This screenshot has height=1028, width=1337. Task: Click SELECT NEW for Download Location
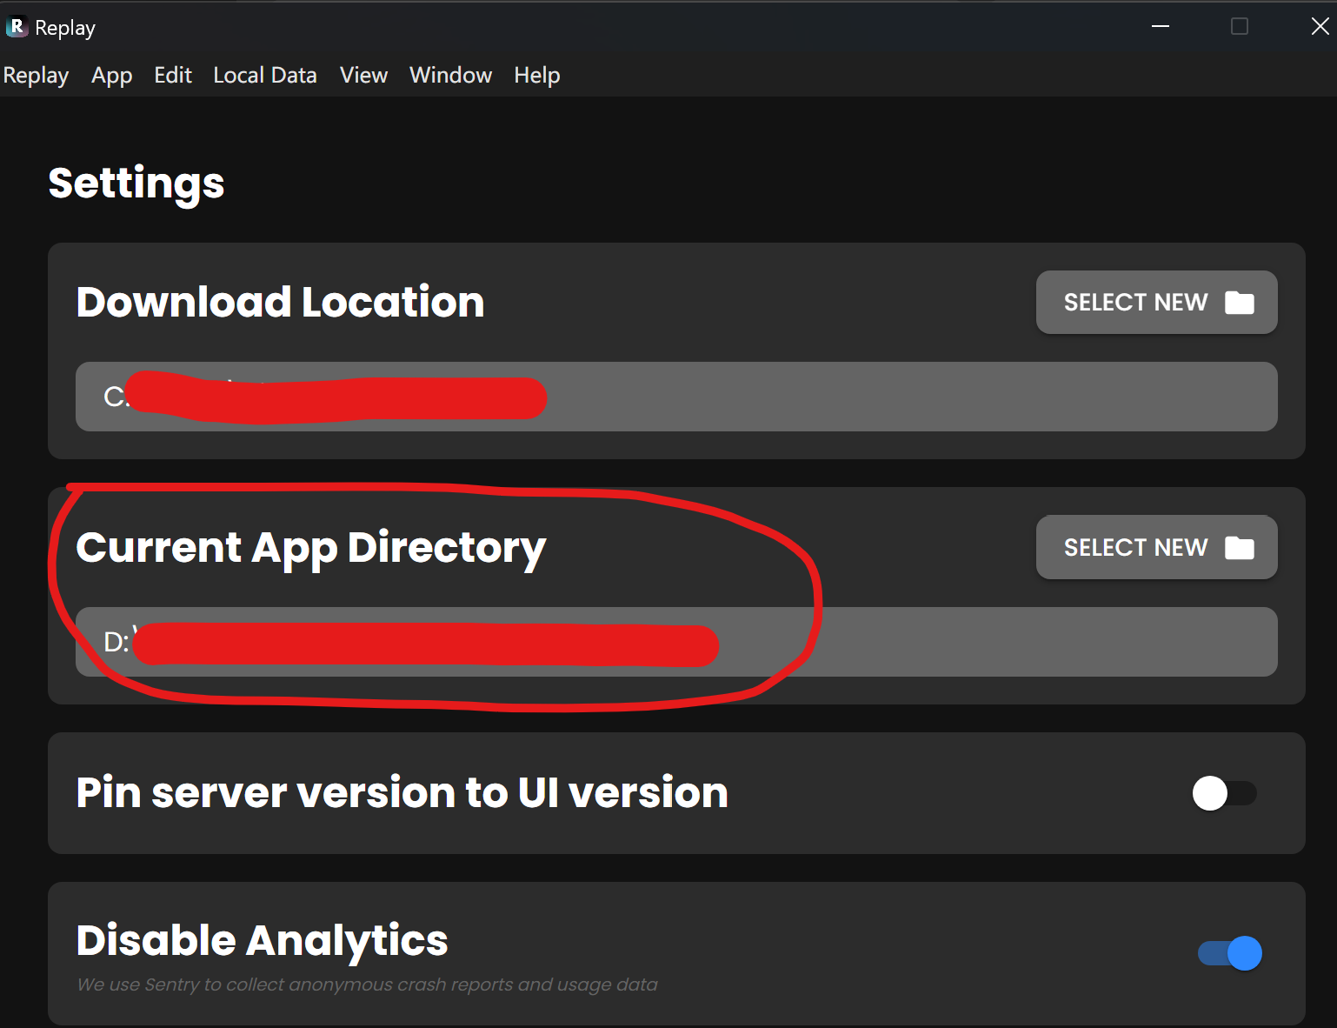coord(1157,302)
